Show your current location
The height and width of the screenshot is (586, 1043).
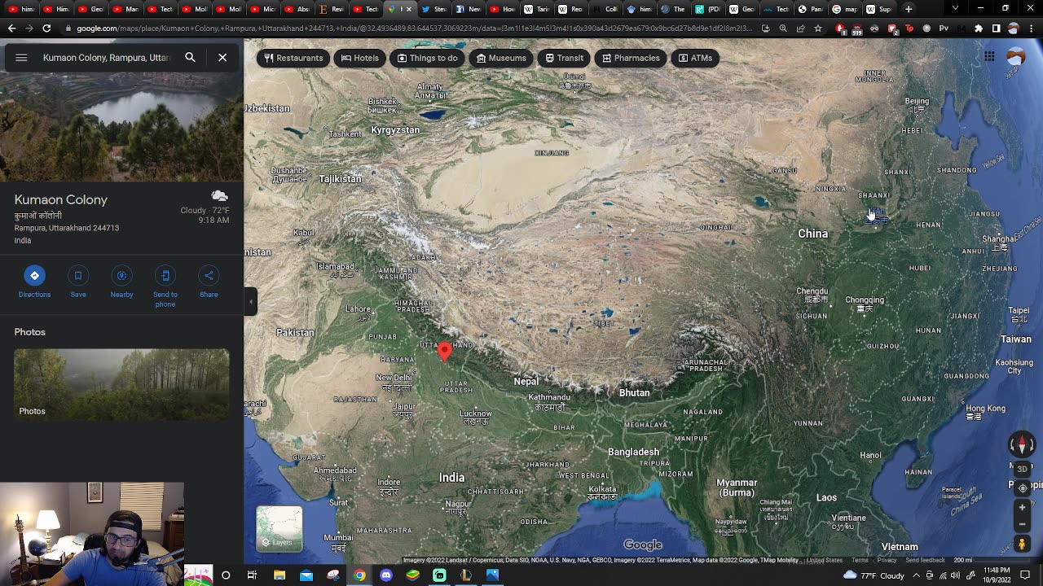[1023, 488]
